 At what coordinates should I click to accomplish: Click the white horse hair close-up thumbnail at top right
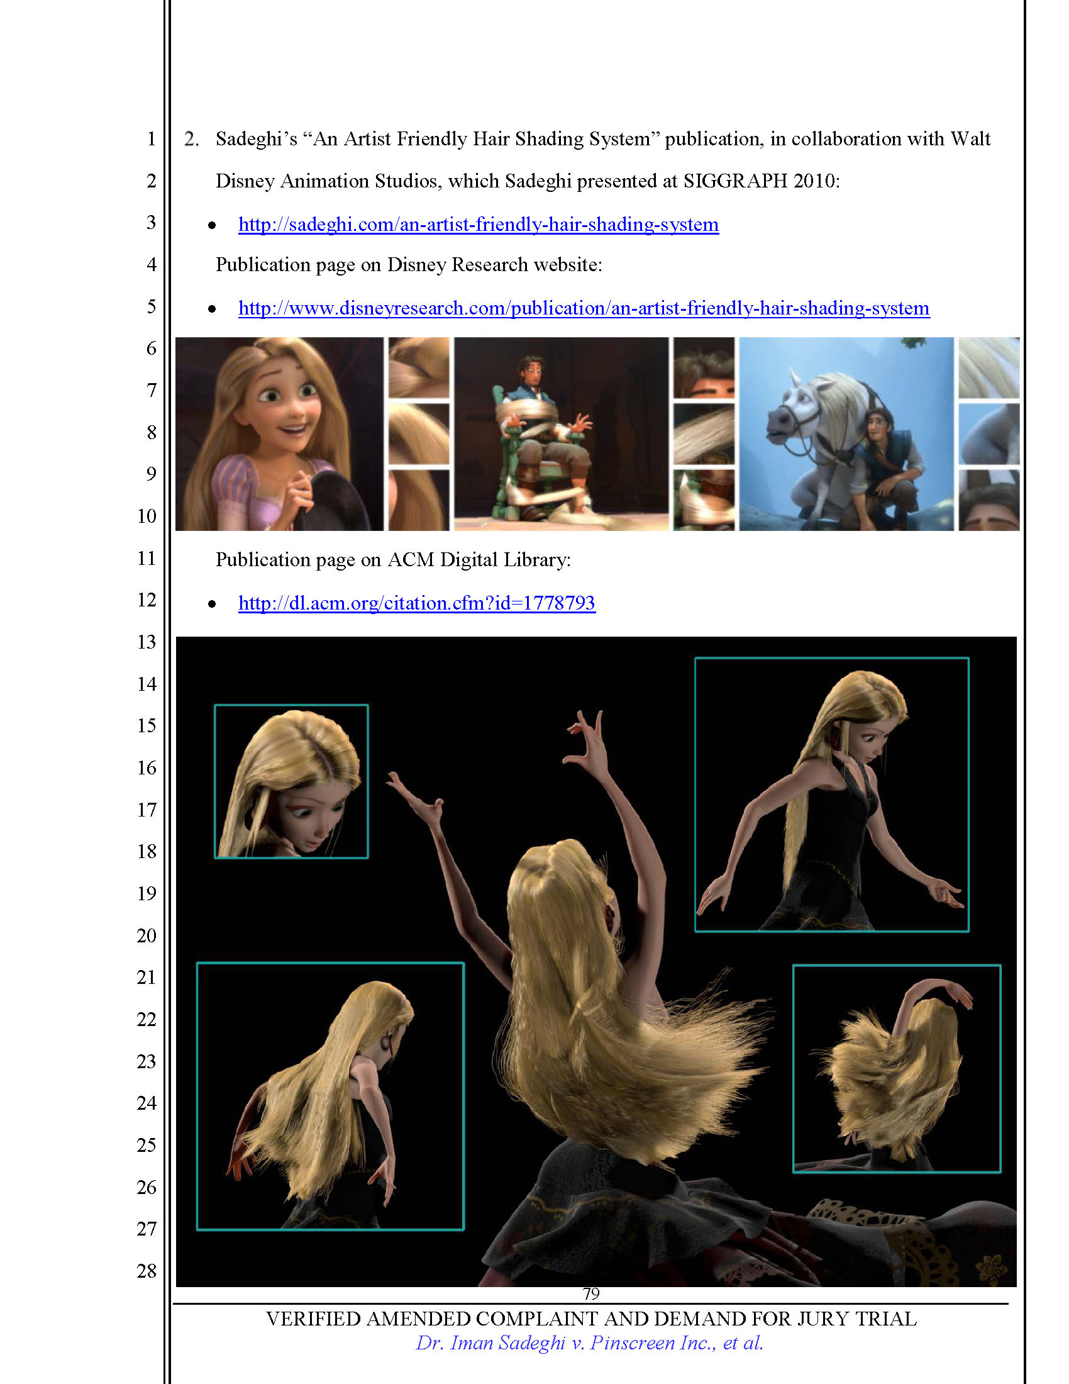[x=989, y=368]
